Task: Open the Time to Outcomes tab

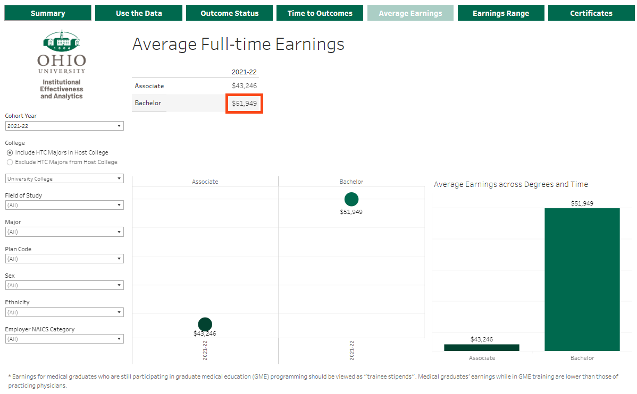Action: (320, 13)
